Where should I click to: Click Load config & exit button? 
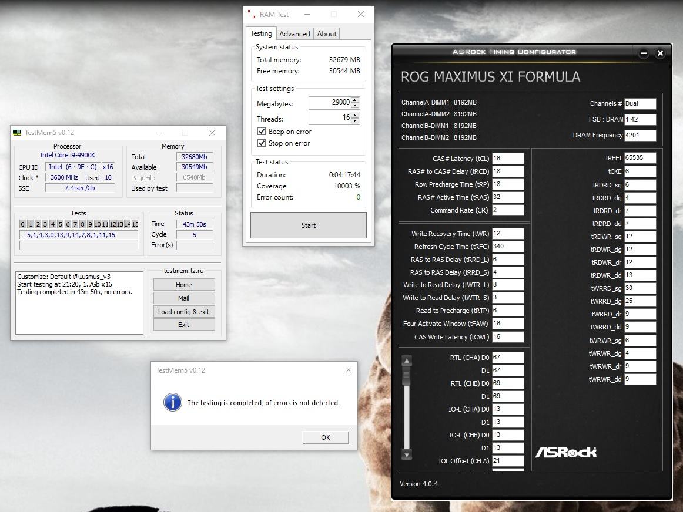point(184,311)
